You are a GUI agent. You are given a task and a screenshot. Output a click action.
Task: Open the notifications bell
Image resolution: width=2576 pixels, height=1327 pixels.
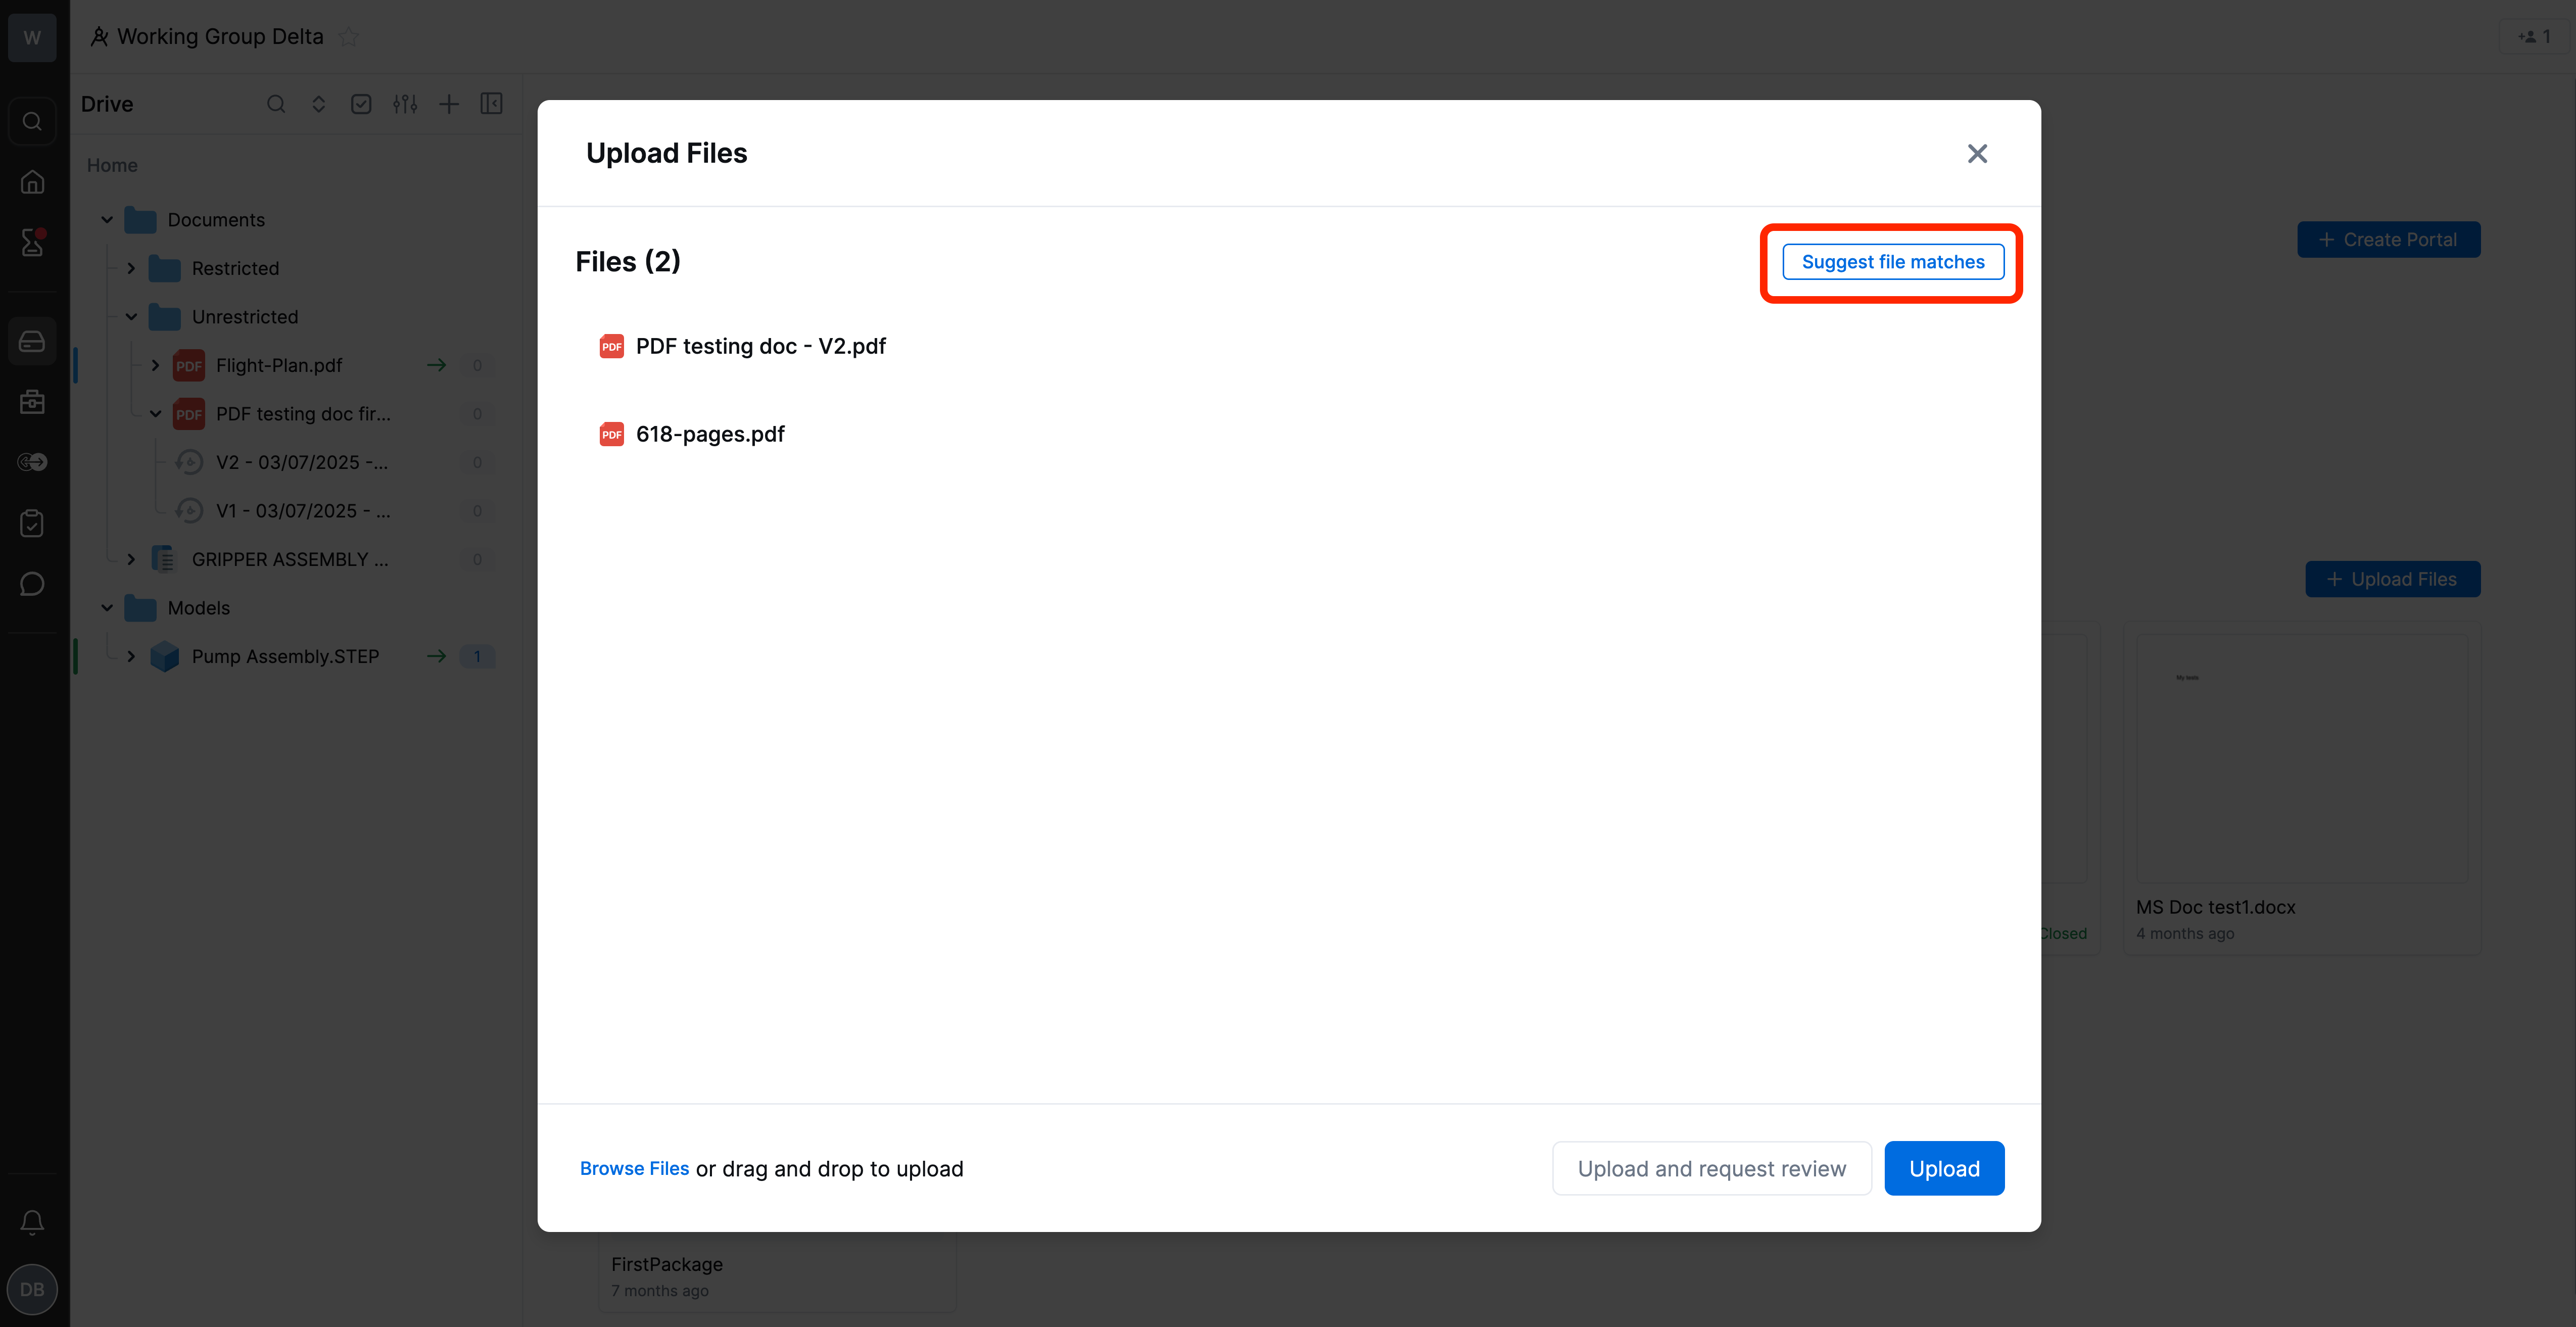coord(32,1222)
